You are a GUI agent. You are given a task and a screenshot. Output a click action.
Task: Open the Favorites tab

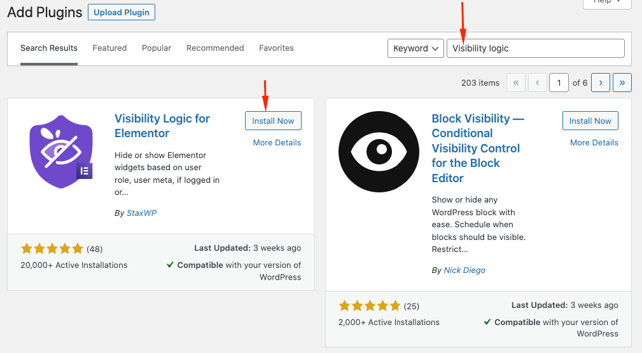(276, 48)
